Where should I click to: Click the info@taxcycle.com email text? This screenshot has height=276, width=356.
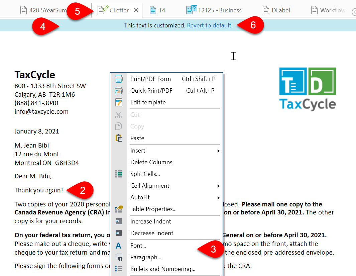(x=41, y=111)
